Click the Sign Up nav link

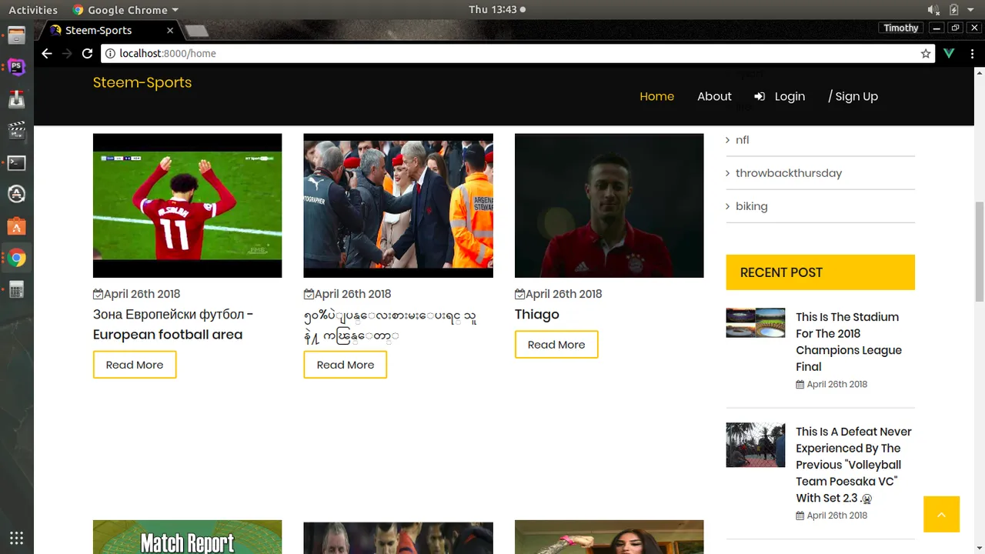[x=853, y=96]
